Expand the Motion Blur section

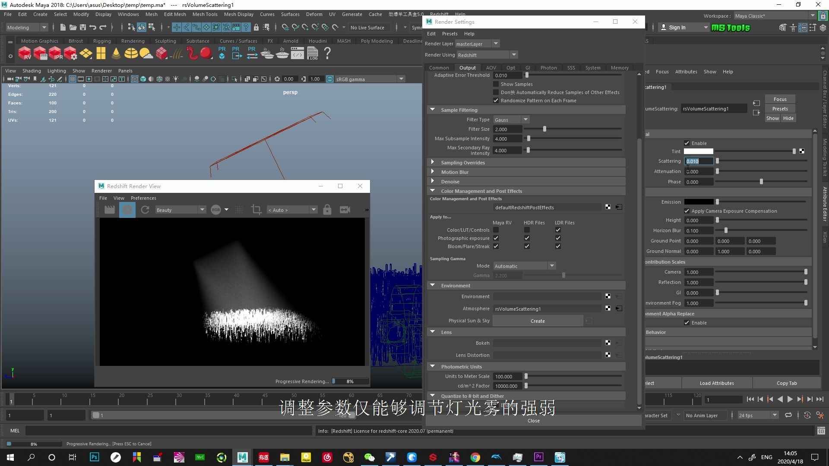(433, 172)
